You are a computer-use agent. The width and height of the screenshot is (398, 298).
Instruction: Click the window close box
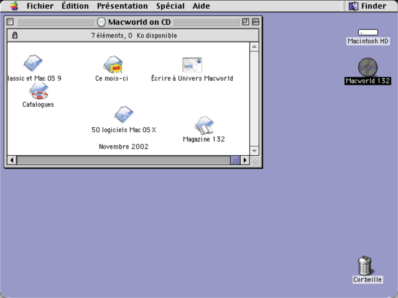pyautogui.click(x=10, y=22)
